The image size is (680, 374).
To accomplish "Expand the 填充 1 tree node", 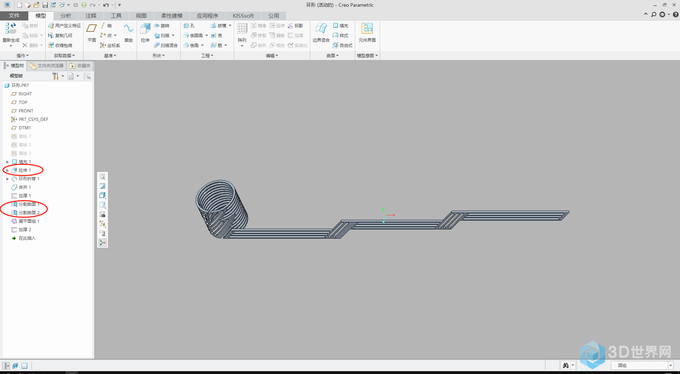I will (7, 162).
